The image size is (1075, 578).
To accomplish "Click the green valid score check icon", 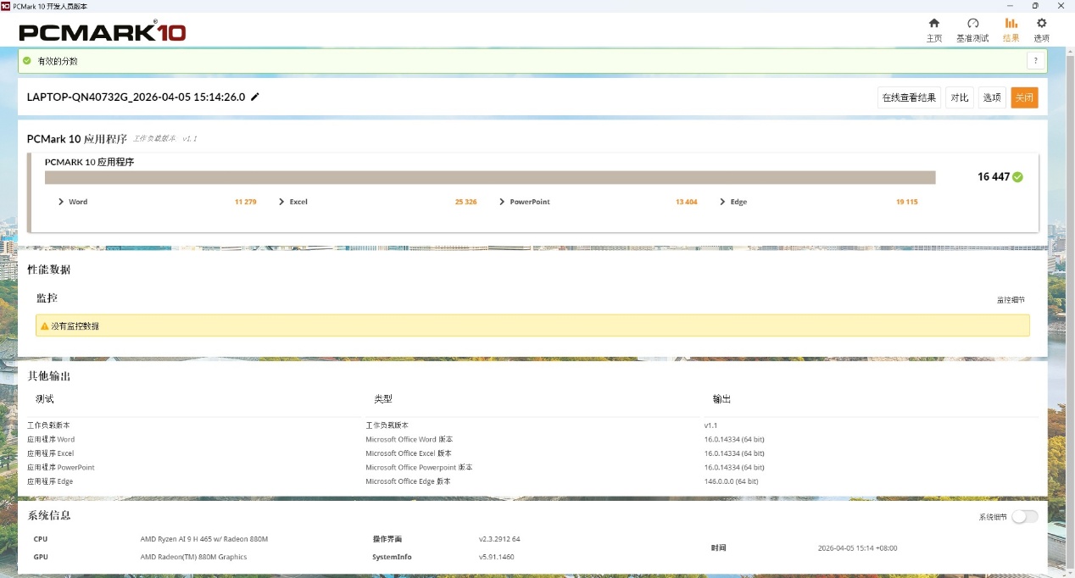I will [27, 61].
